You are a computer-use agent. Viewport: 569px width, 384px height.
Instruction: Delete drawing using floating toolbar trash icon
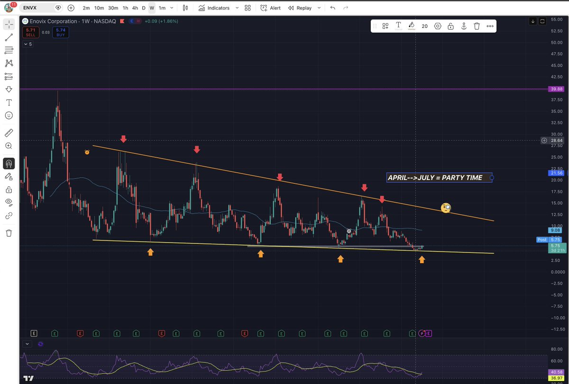(x=477, y=26)
